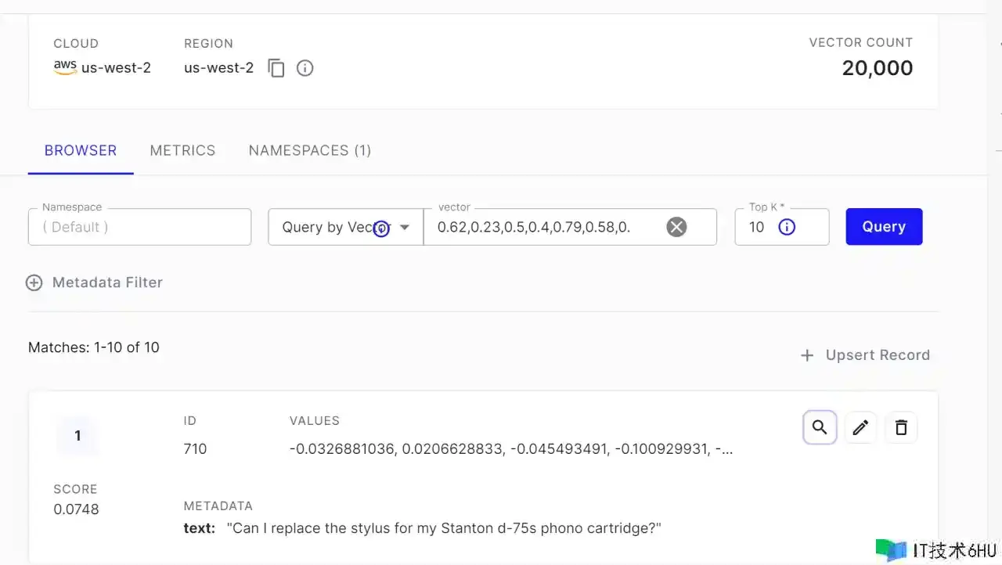Click Upsert Record

click(x=865, y=355)
